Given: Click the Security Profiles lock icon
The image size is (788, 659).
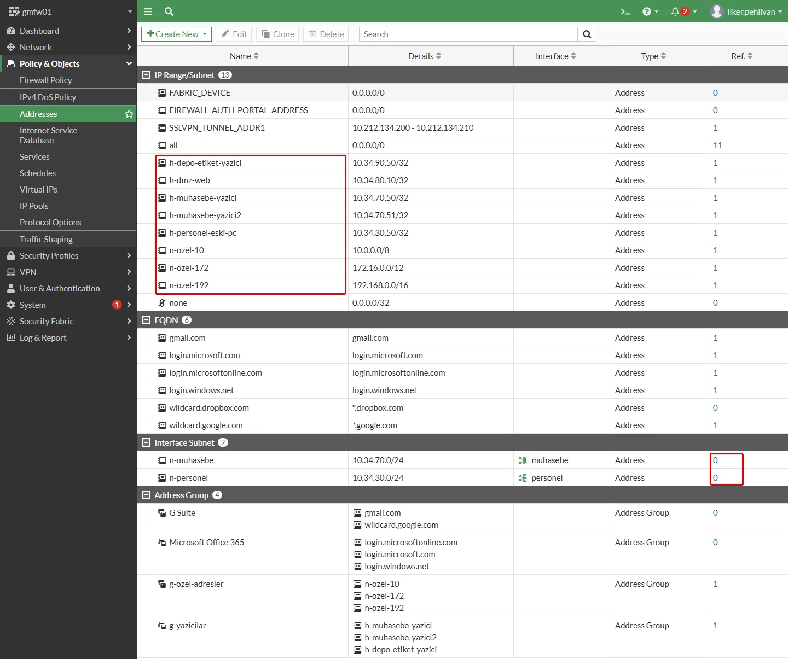Looking at the screenshot, I should pos(11,255).
